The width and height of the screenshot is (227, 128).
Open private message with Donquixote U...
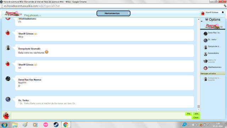coord(212,79)
